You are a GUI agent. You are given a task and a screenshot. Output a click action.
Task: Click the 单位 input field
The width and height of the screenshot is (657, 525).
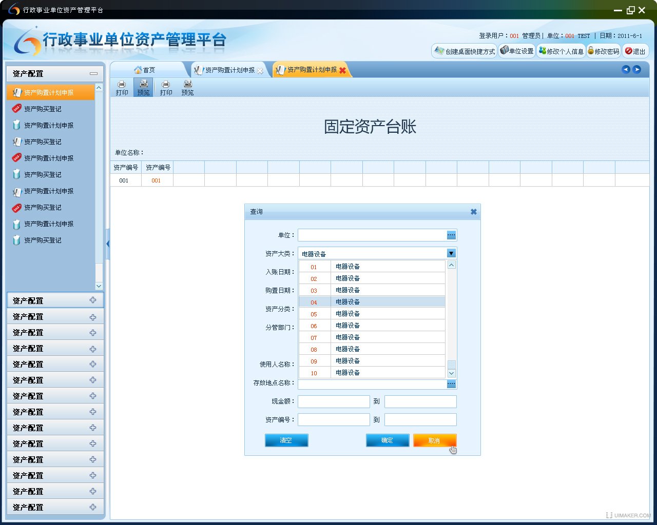(x=372, y=235)
